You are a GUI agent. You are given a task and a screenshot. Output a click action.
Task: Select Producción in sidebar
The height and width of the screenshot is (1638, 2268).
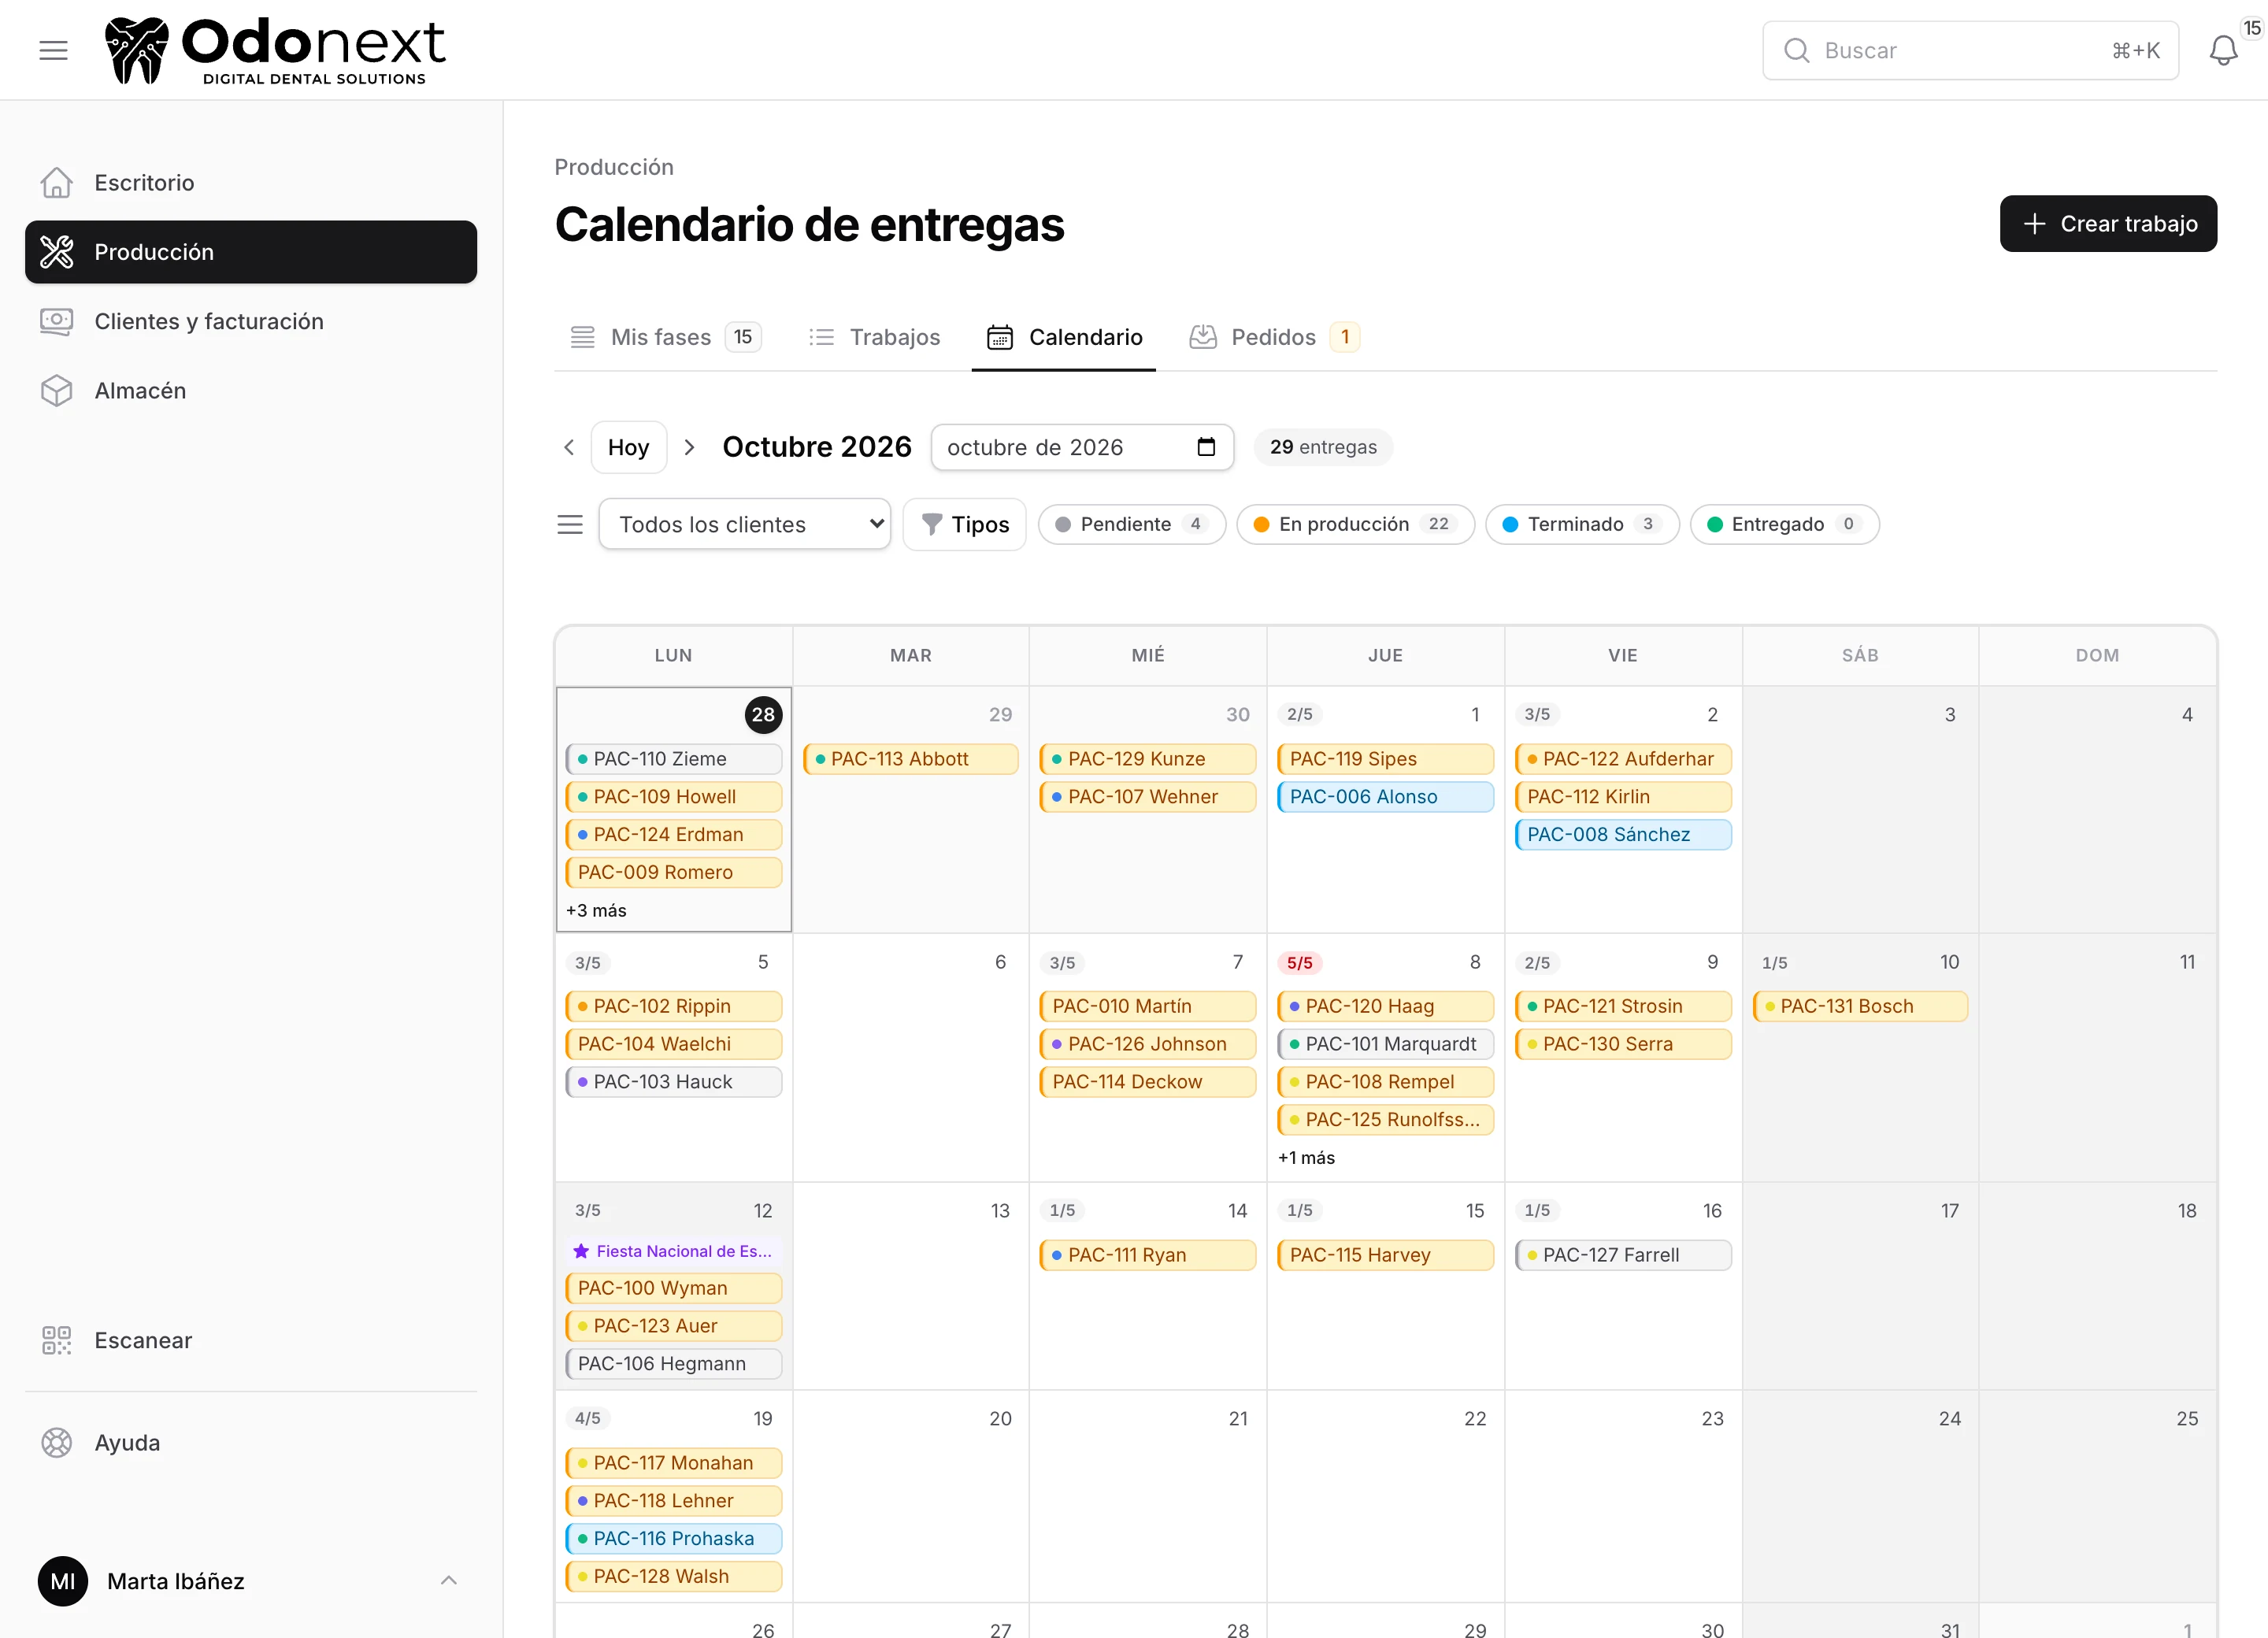click(x=251, y=252)
